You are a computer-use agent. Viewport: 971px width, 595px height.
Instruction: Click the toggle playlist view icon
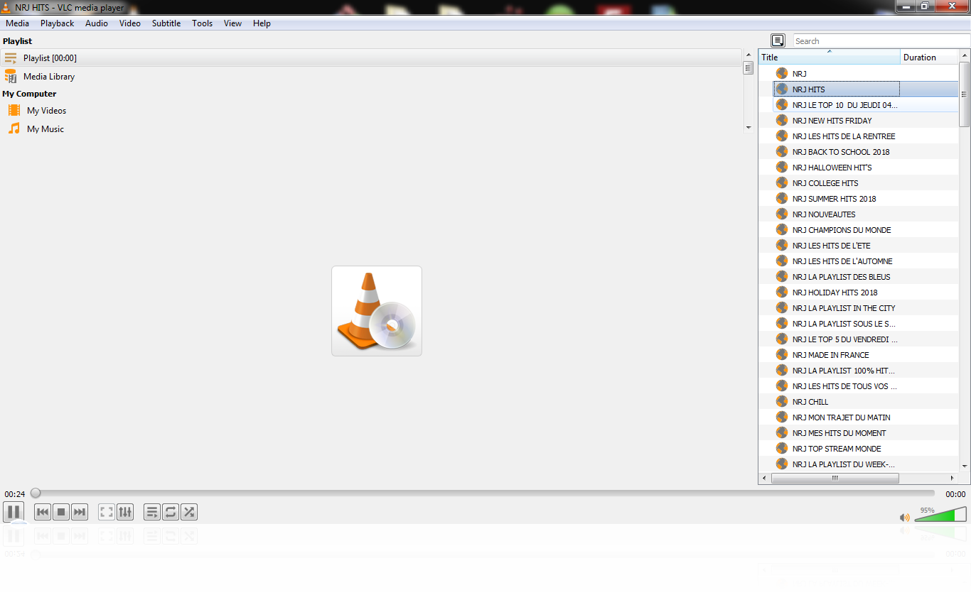click(152, 512)
